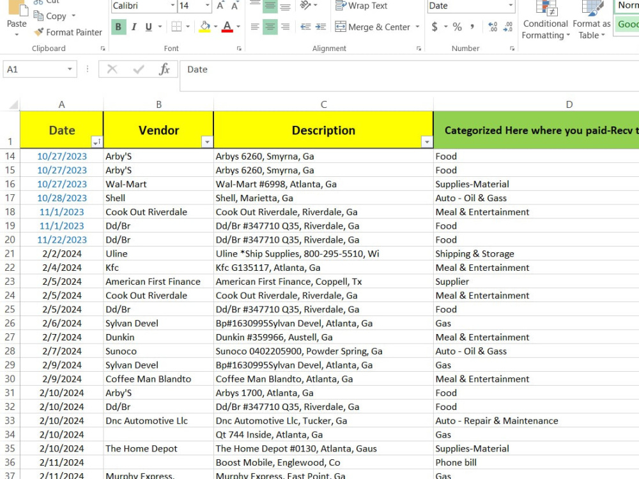The width and height of the screenshot is (639, 479).
Task: Click the Paste clipboard icon
Action: click(x=17, y=7)
